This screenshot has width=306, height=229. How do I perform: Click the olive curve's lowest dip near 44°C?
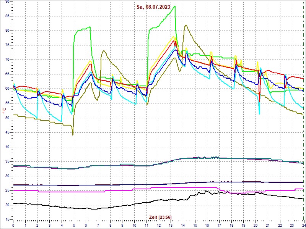pyautogui.click(x=73, y=135)
